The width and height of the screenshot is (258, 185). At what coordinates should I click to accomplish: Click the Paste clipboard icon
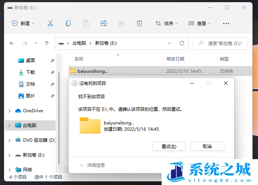86,23
